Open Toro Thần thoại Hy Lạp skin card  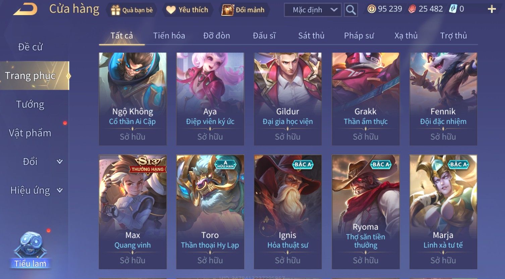tap(210, 212)
